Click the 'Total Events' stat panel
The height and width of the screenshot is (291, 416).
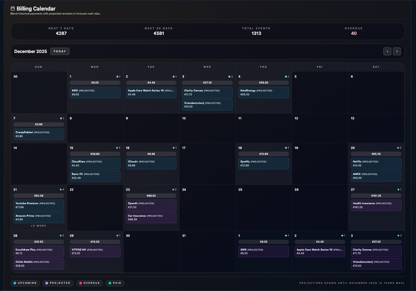(x=256, y=31)
